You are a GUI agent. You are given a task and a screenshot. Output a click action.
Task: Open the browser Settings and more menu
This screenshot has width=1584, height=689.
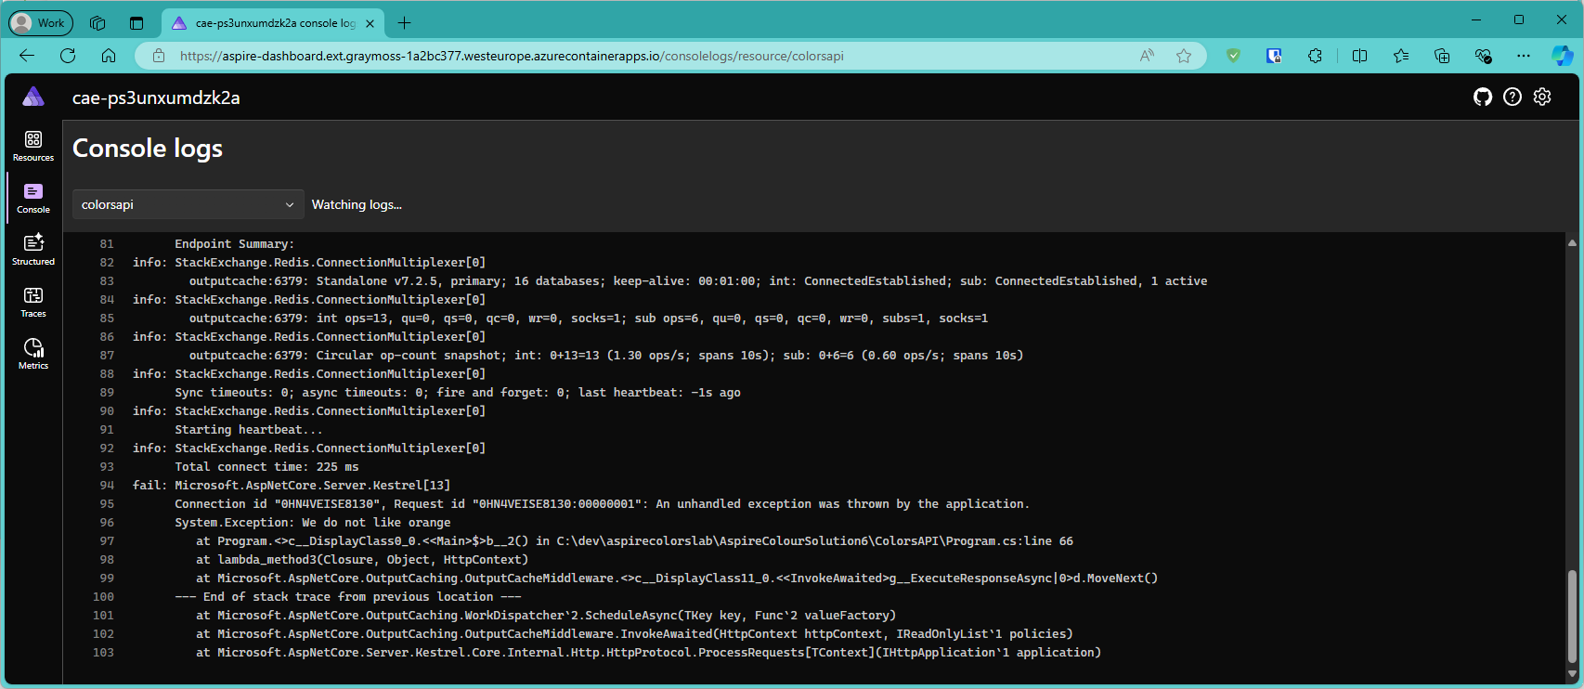pyautogui.click(x=1524, y=56)
